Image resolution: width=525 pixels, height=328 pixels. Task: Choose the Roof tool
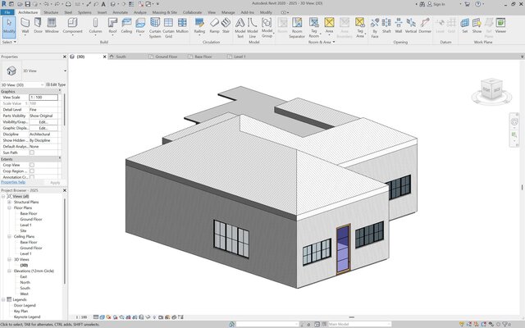112,24
